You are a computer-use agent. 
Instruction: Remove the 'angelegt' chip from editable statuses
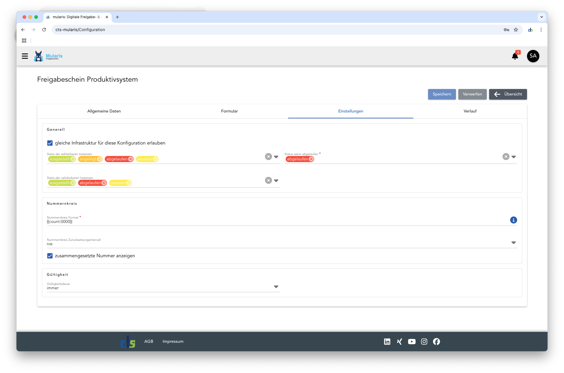[100, 159]
